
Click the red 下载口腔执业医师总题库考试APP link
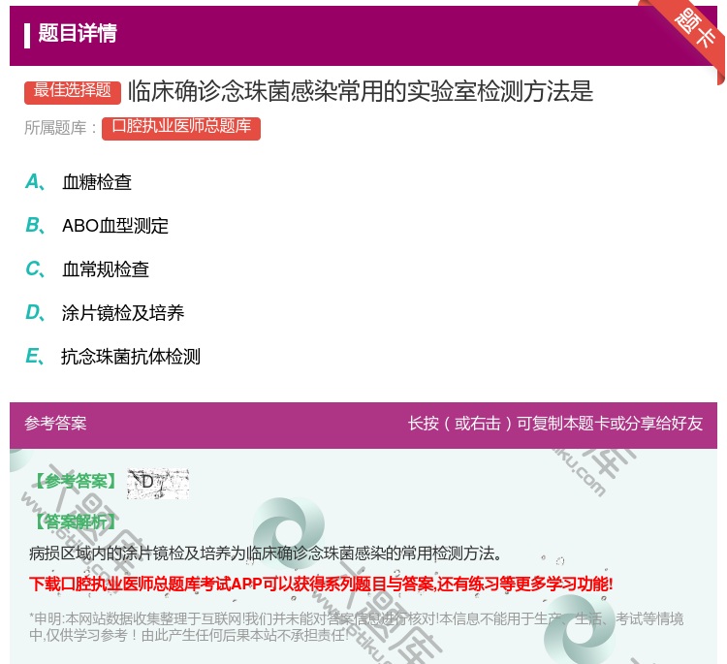(x=321, y=584)
